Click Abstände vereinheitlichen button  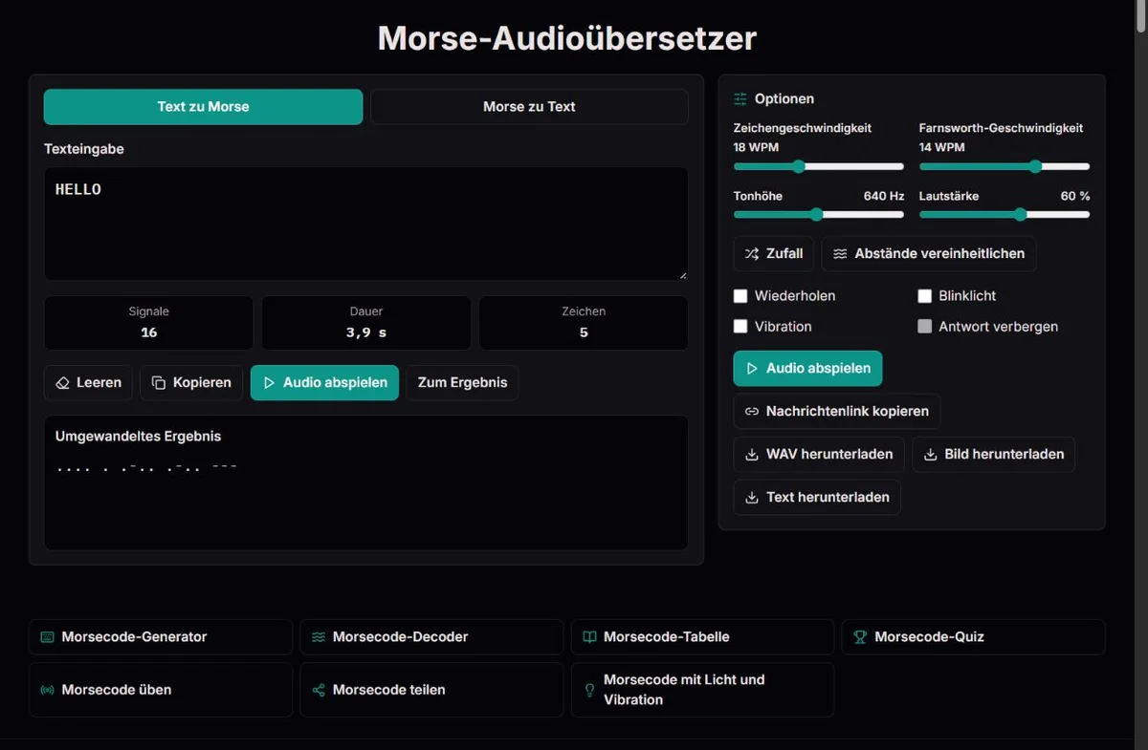(929, 253)
